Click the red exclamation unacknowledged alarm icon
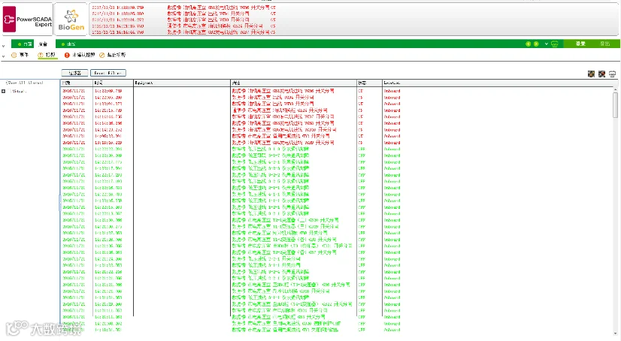The image size is (621, 341). 67,55
